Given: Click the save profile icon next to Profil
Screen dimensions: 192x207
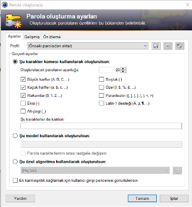Looking at the screenshot, I should (156, 46).
